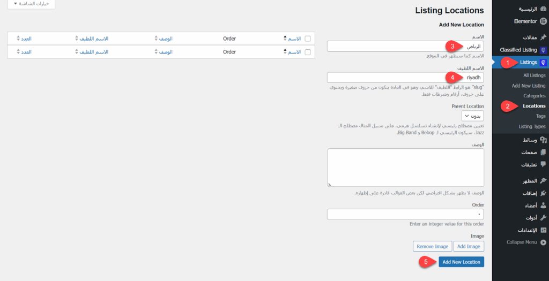Screen dimensions: 549x281
Task: Click the Collapse Menu arrow icon
Action: pos(543,242)
